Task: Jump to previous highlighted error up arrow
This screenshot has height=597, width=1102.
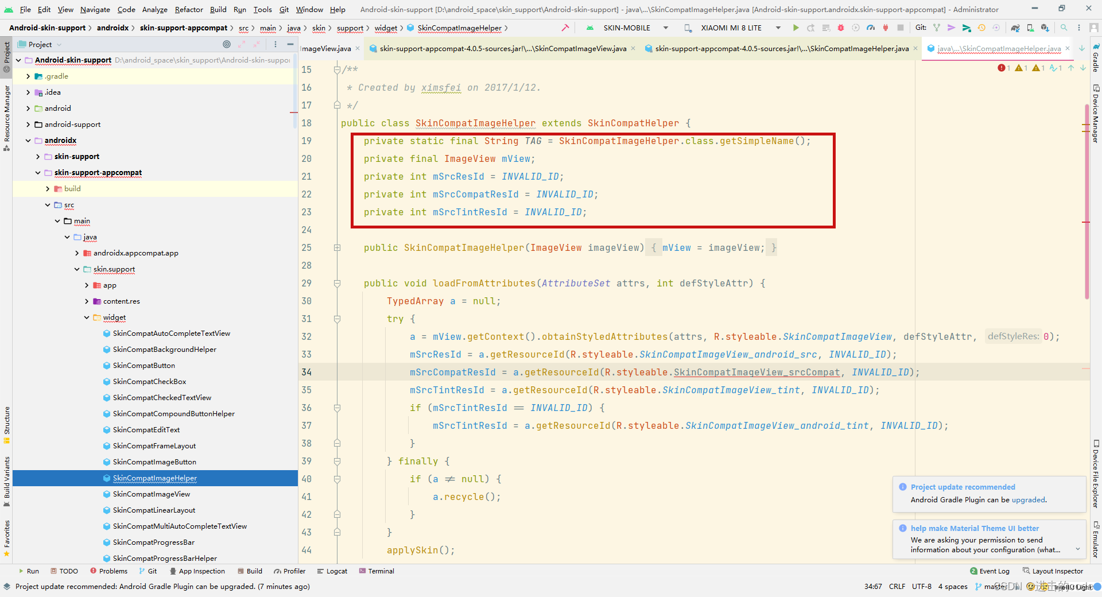Action: point(1071,68)
